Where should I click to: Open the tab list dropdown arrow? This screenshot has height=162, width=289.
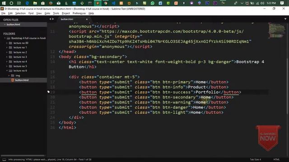click(285, 19)
